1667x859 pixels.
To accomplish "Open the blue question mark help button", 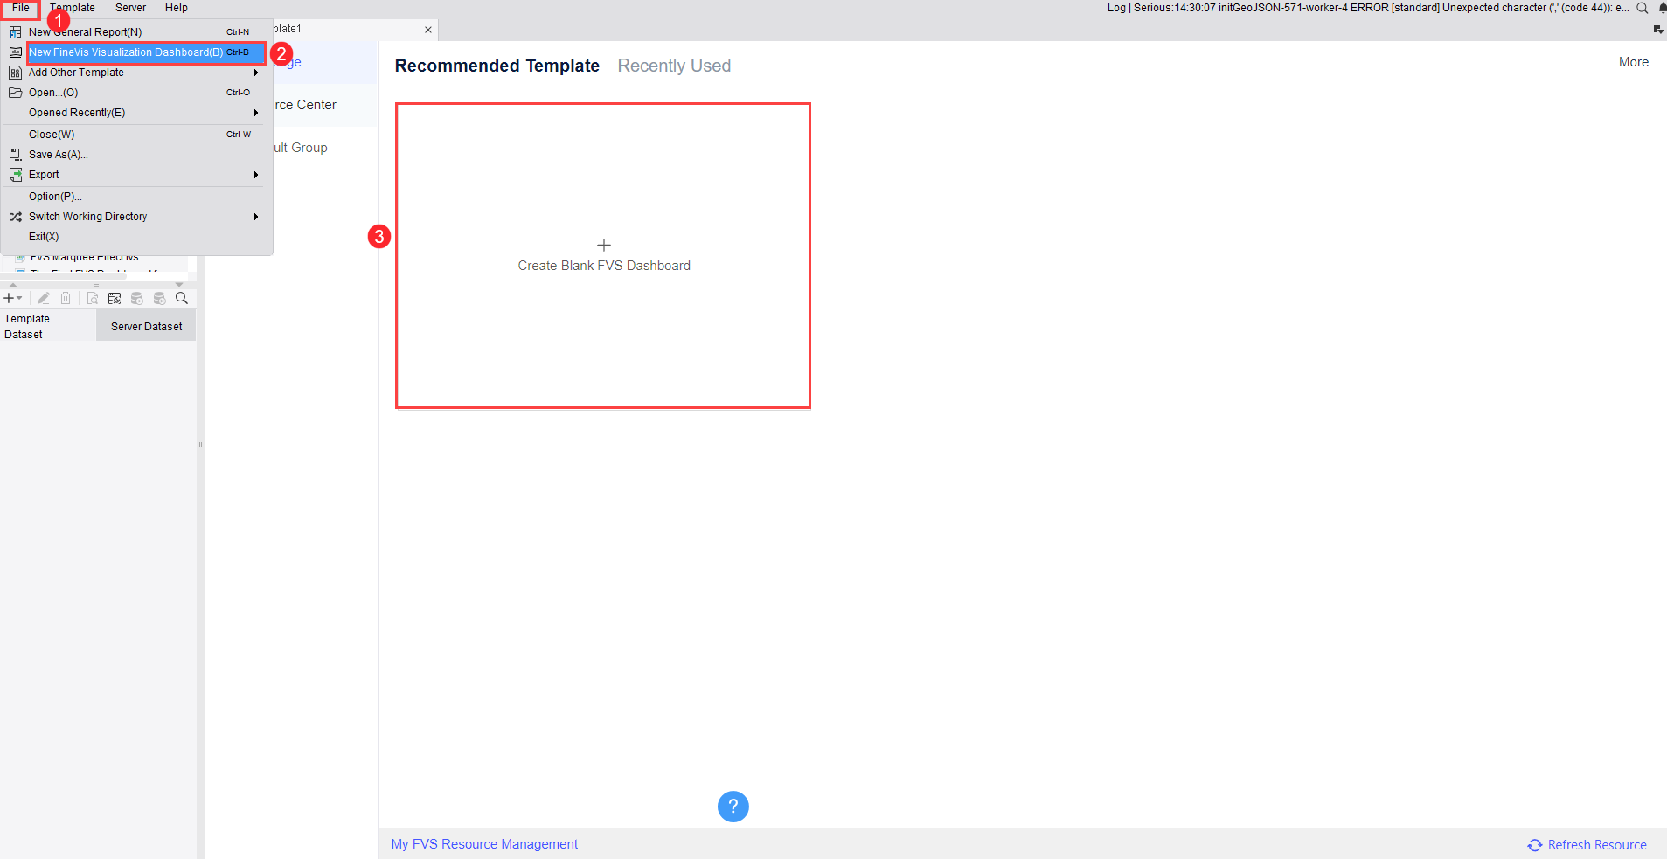I will pos(733,807).
